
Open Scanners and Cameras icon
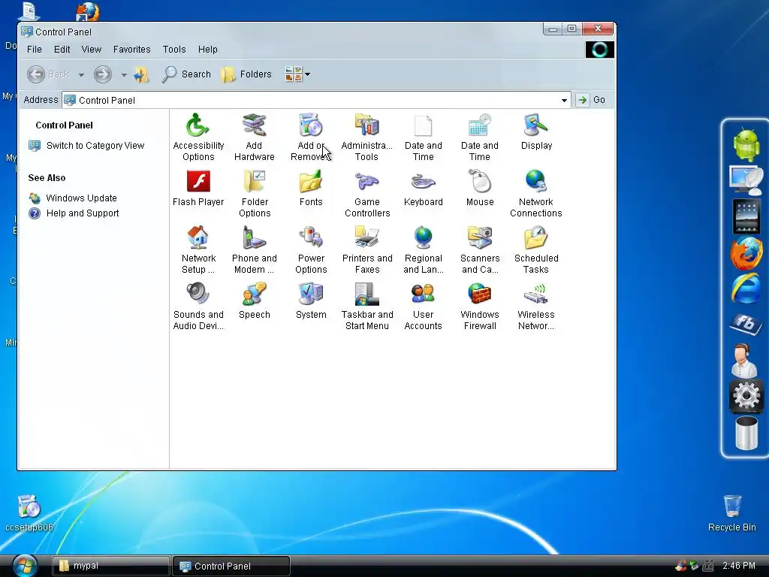(x=480, y=238)
